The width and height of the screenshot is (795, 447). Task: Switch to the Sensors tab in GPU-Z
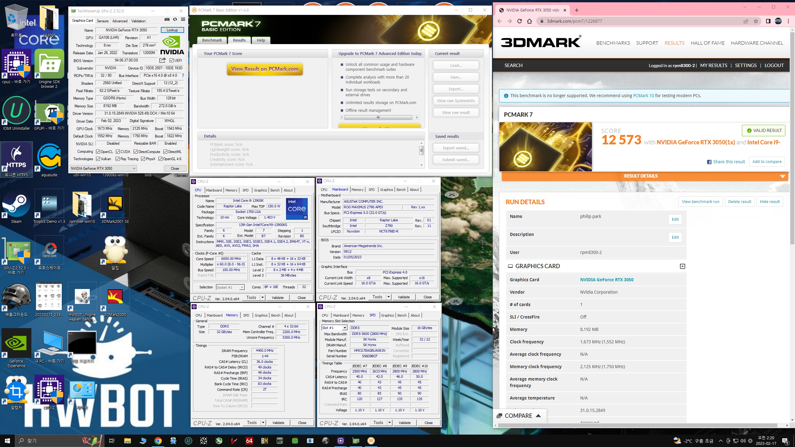102,21
